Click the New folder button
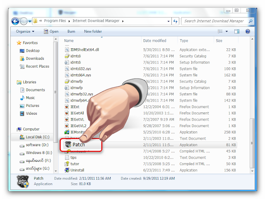Image resolution: width=265 pixels, height=199 pixels. [93, 31]
